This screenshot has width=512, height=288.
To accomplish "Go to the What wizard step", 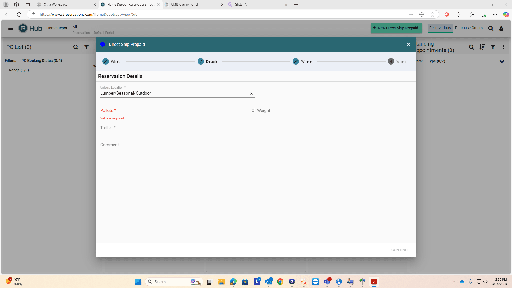I will 111,61.
